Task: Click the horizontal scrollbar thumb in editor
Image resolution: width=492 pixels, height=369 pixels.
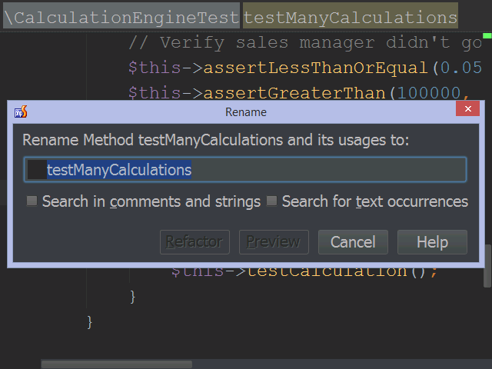Action: coord(116,364)
